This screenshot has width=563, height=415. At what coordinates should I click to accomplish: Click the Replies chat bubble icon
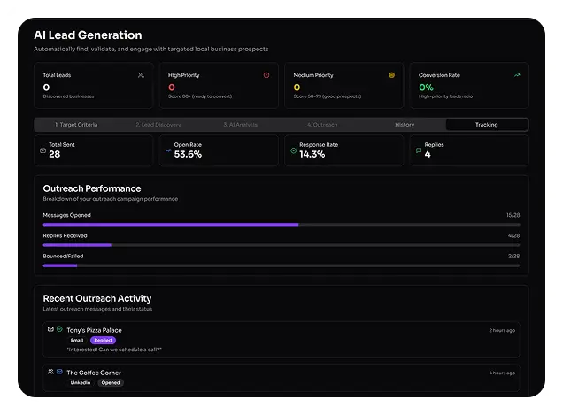pyautogui.click(x=419, y=150)
